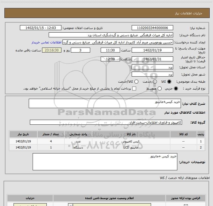Select the کیس کامپیوتر item name cell

point(131,141)
